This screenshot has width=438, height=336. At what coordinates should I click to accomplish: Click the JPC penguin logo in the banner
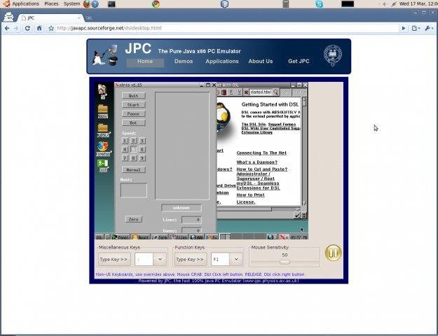click(105, 56)
